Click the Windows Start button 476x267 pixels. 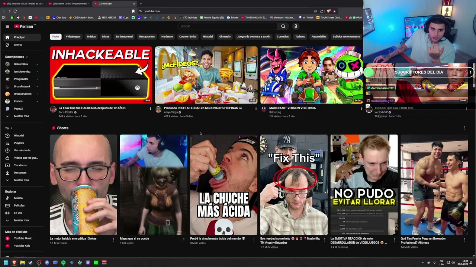[x=6, y=263]
